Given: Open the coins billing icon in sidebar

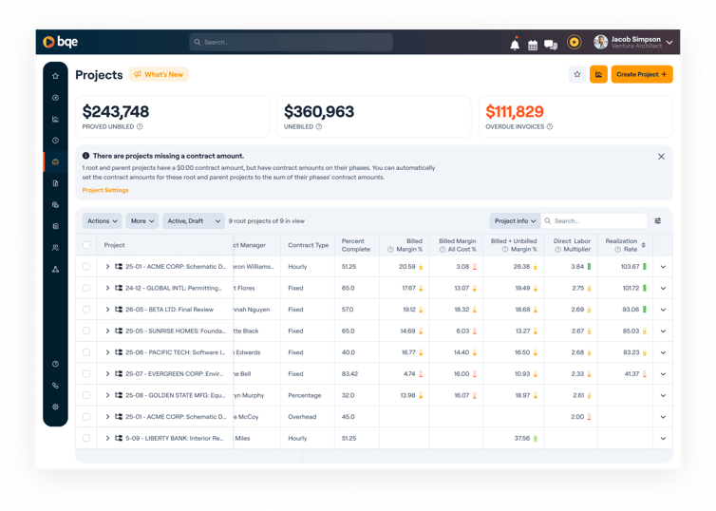Looking at the screenshot, I should [55, 204].
